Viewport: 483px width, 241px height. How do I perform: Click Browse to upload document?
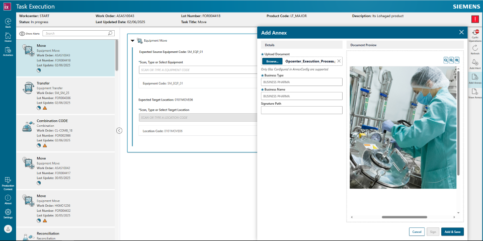coord(272,61)
